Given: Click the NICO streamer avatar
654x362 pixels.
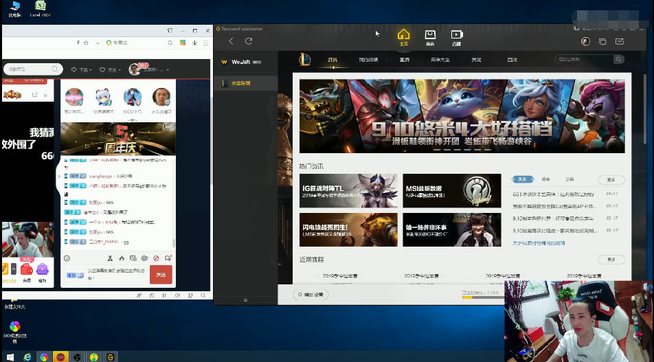Looking at the screenshot, I should (x=132, y=97).
